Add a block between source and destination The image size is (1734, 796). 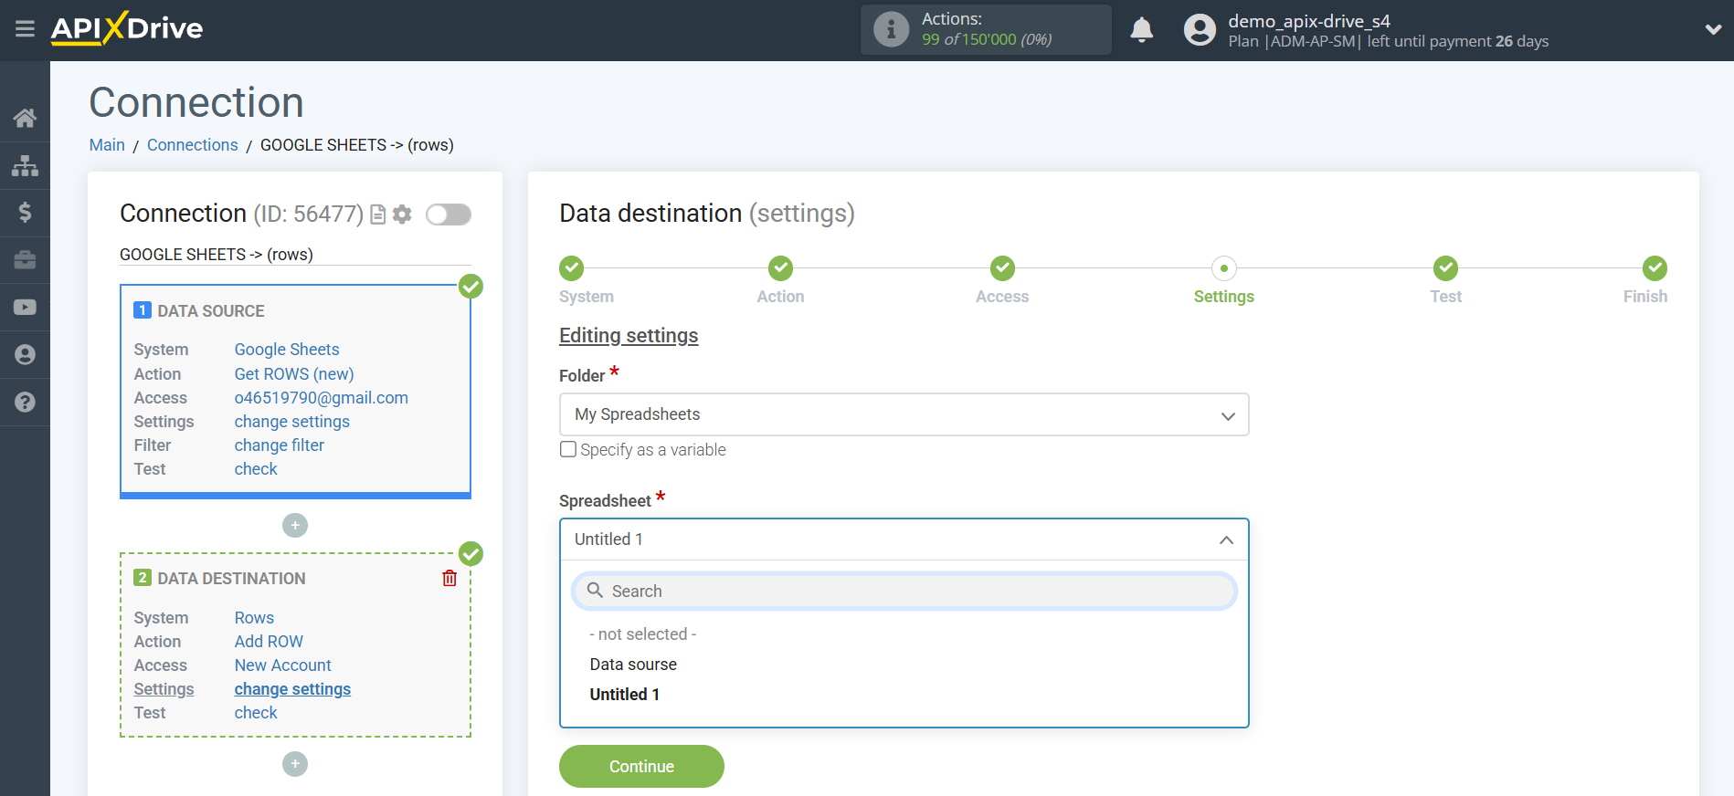(295, 526)
